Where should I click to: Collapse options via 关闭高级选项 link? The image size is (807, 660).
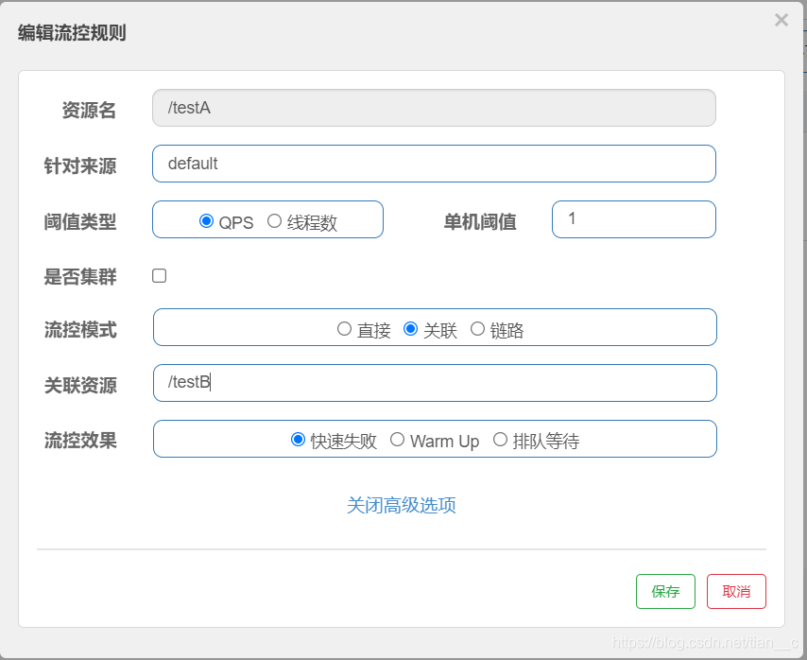402,505
